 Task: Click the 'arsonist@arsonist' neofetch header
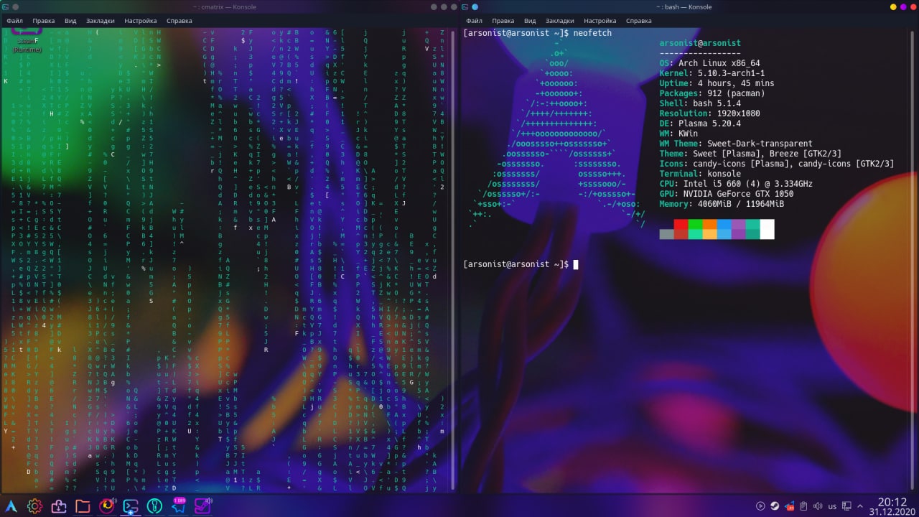[700, 43]
